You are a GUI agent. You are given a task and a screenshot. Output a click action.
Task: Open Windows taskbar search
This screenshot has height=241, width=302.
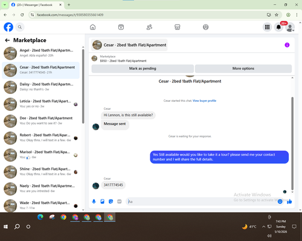coord(17,227)
